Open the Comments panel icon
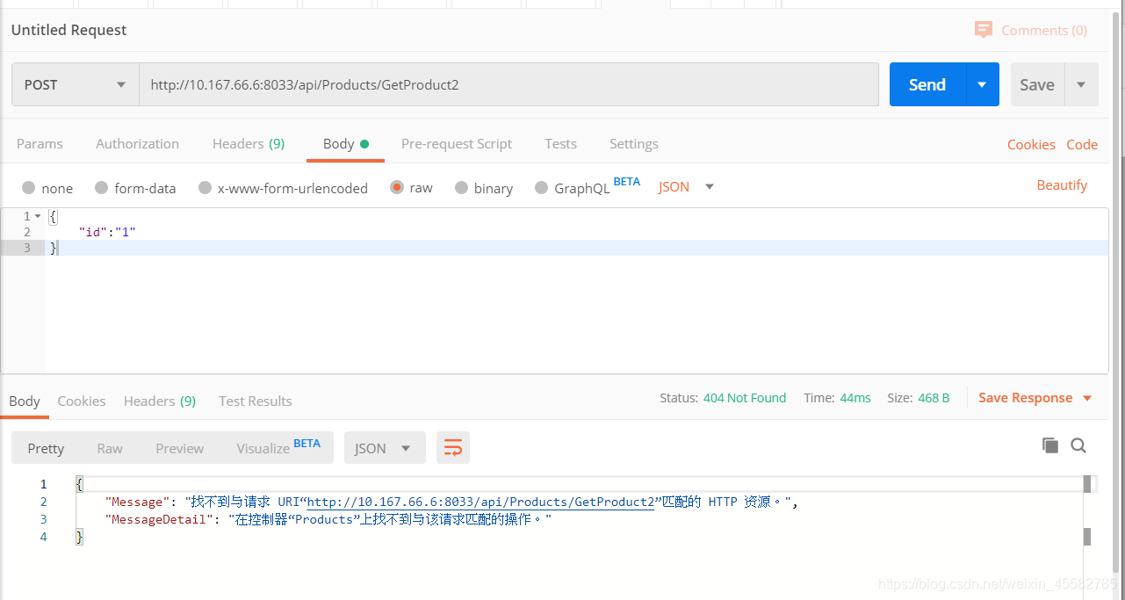 point(984,30)
